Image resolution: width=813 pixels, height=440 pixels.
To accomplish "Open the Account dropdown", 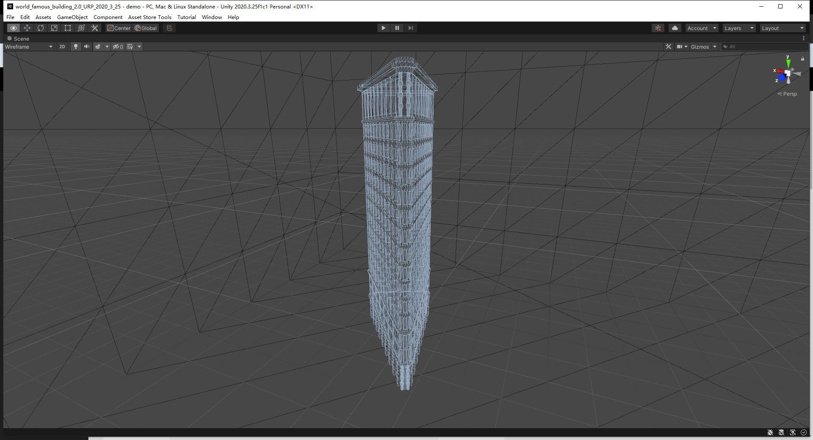I will click(x=702, y=28).
